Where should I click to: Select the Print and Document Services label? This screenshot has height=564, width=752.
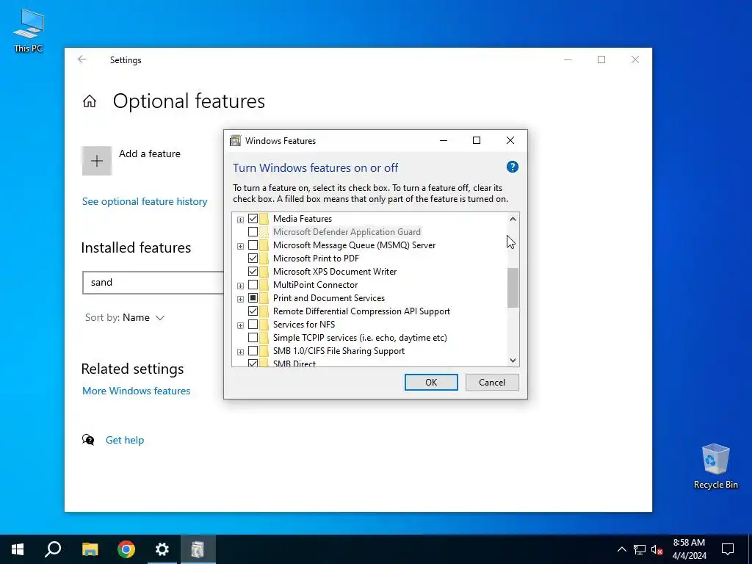click(329, 298)
